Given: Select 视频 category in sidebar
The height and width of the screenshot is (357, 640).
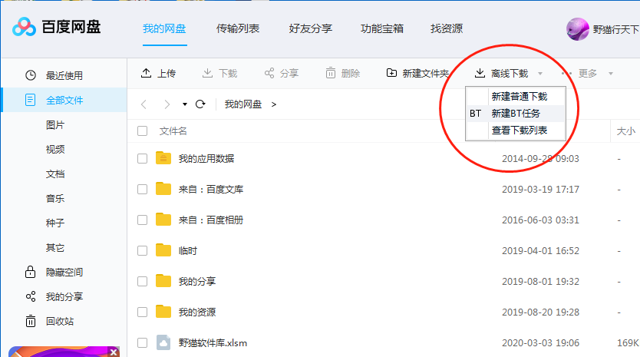Looking at the screenshot, I should tap(55, 150).
